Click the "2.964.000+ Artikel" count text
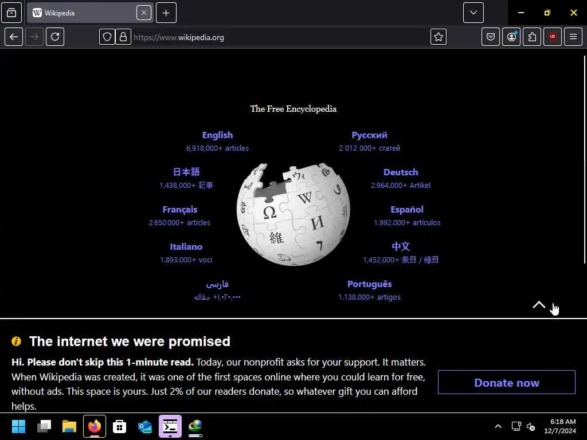 401,185
